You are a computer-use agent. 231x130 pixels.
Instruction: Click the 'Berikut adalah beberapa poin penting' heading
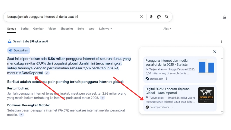pos(65,82)
